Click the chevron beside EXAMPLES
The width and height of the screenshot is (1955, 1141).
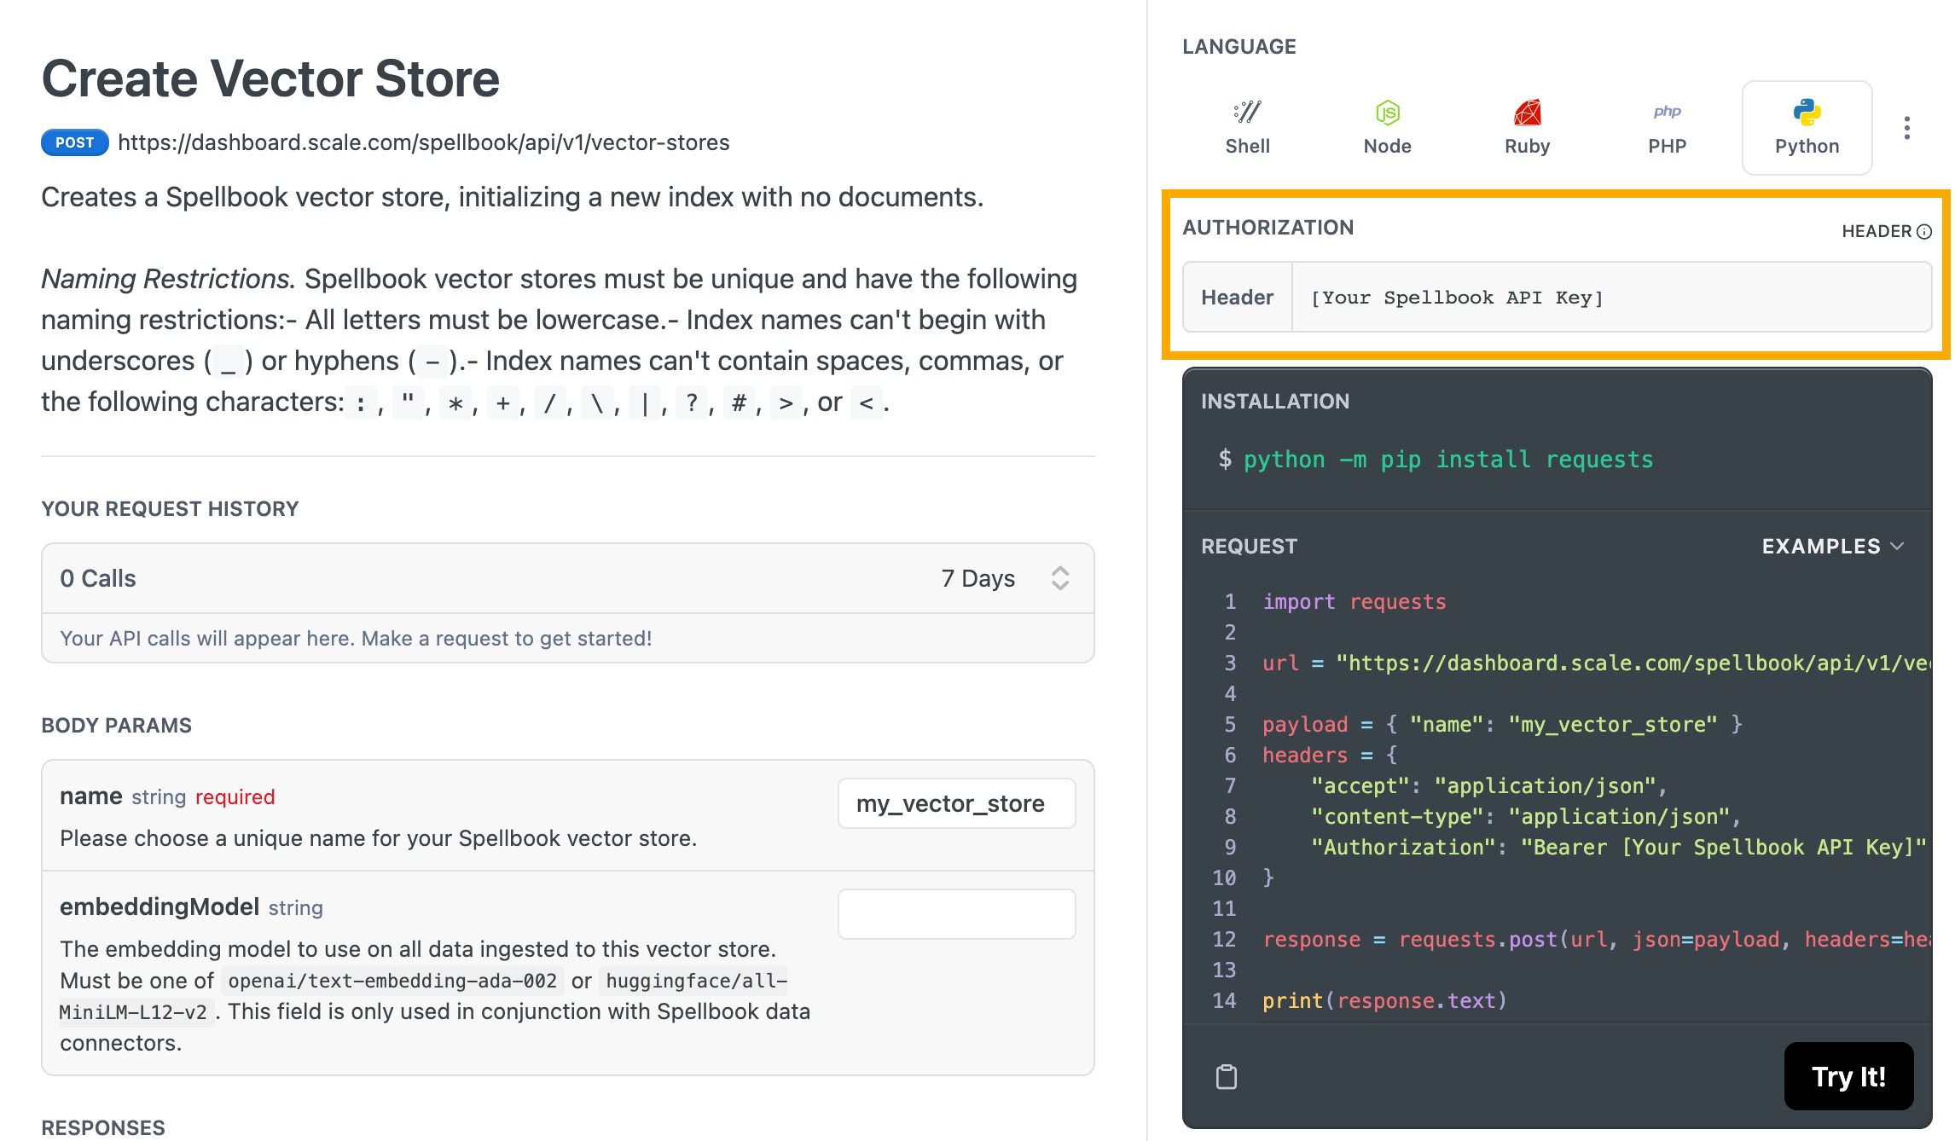coord(1898,546)
